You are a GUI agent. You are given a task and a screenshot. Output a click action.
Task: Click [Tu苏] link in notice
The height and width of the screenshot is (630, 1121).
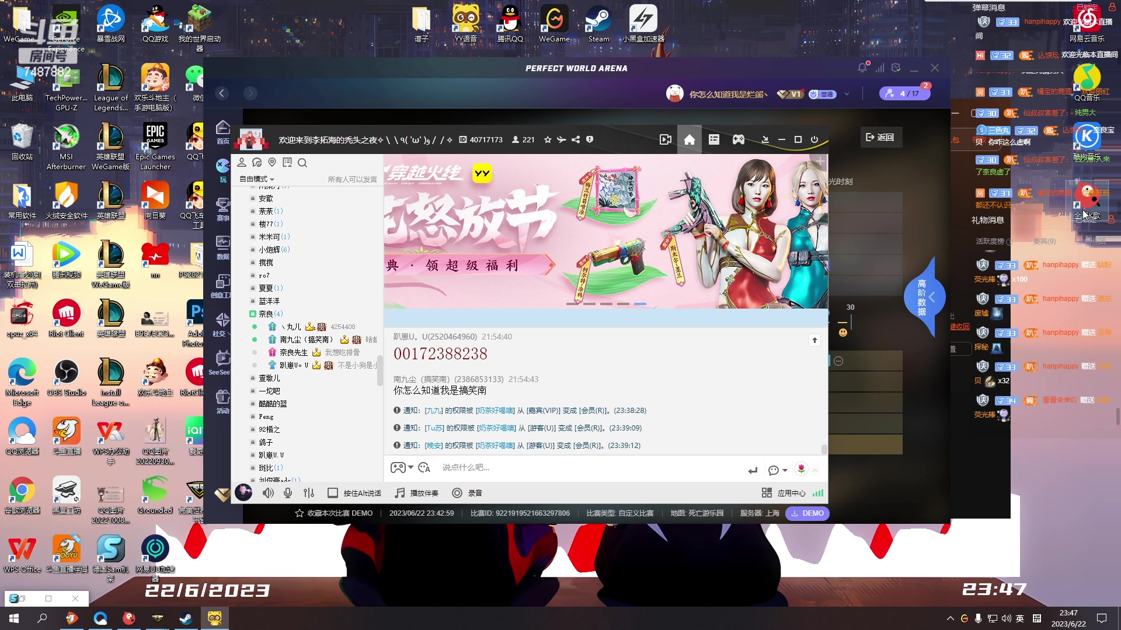click(x=434, y=428)
